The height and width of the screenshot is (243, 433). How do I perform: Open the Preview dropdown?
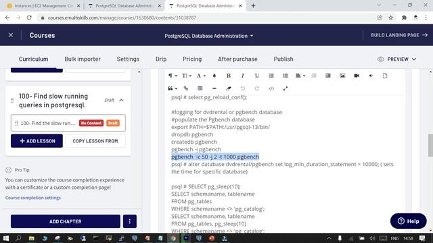pyautogui.click(x=397, y=59)
